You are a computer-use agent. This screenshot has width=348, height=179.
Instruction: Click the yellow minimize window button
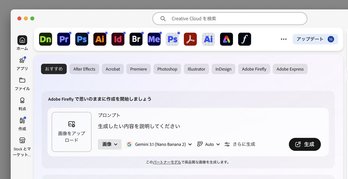tap(26, 18)
